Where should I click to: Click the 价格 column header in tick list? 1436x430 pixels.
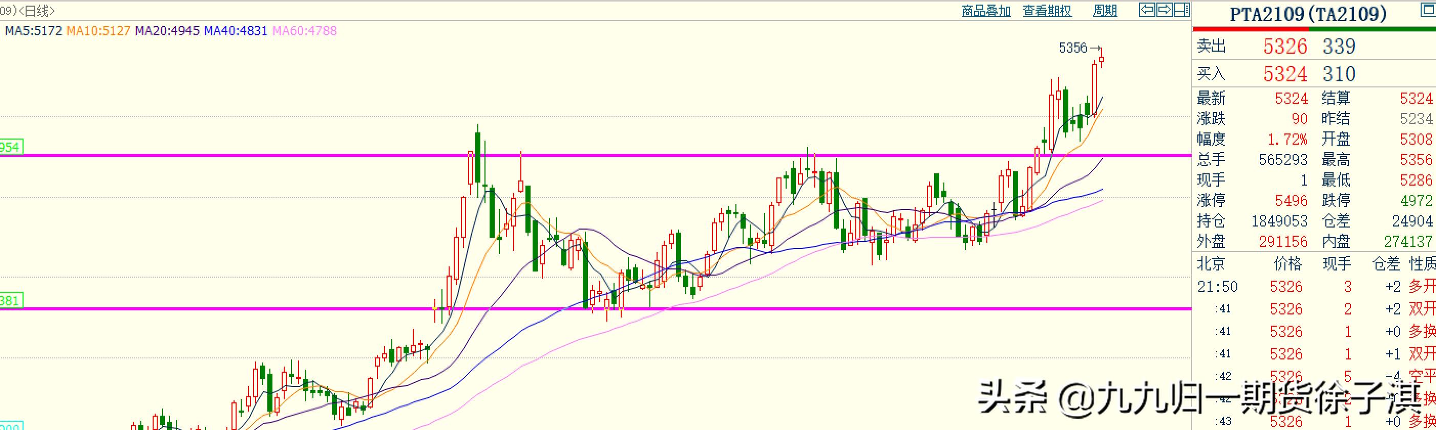click(1287, 264)
